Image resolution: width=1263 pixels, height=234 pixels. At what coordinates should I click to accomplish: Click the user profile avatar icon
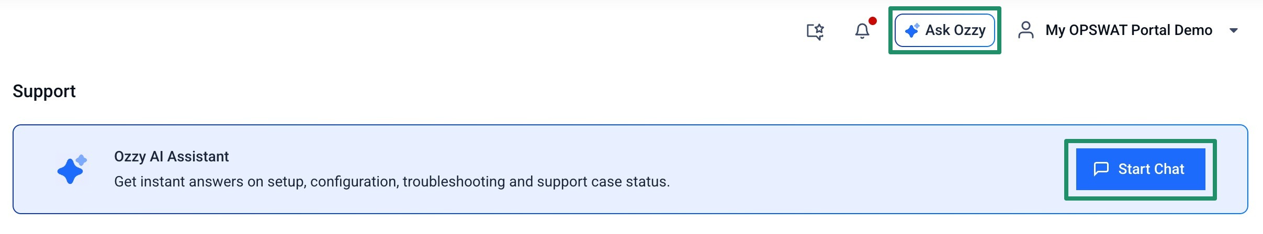click(1025, 30)
